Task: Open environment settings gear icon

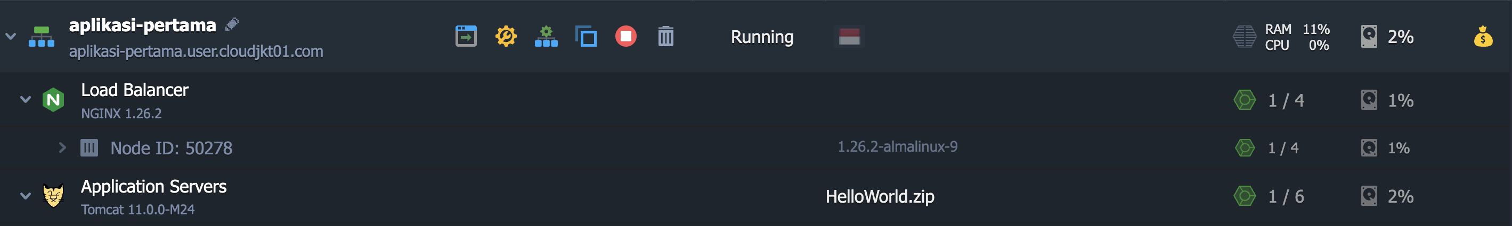Action: [x=506, y=36]
